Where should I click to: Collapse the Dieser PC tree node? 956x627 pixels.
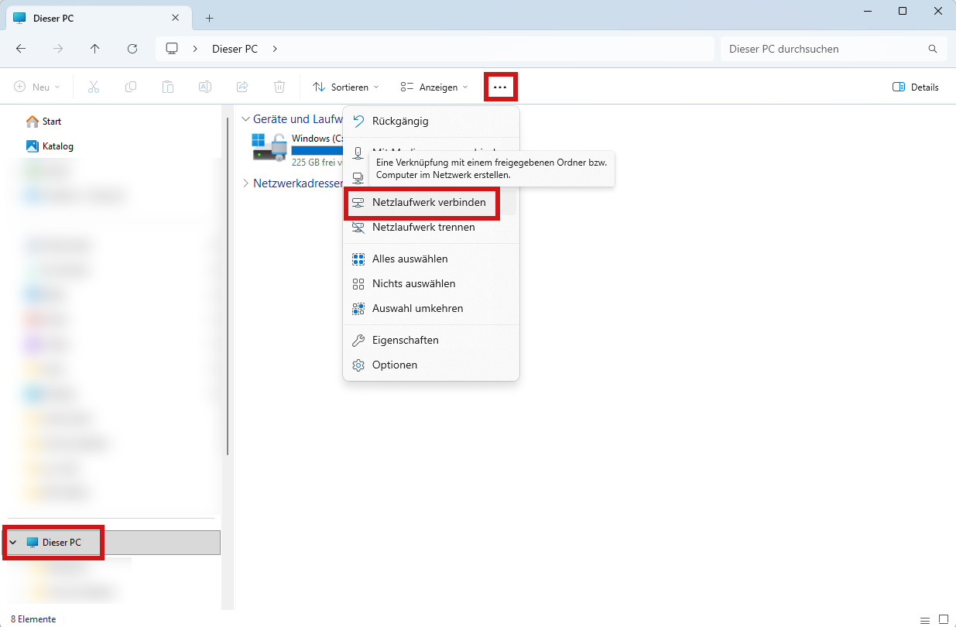[x=12, y=543]
